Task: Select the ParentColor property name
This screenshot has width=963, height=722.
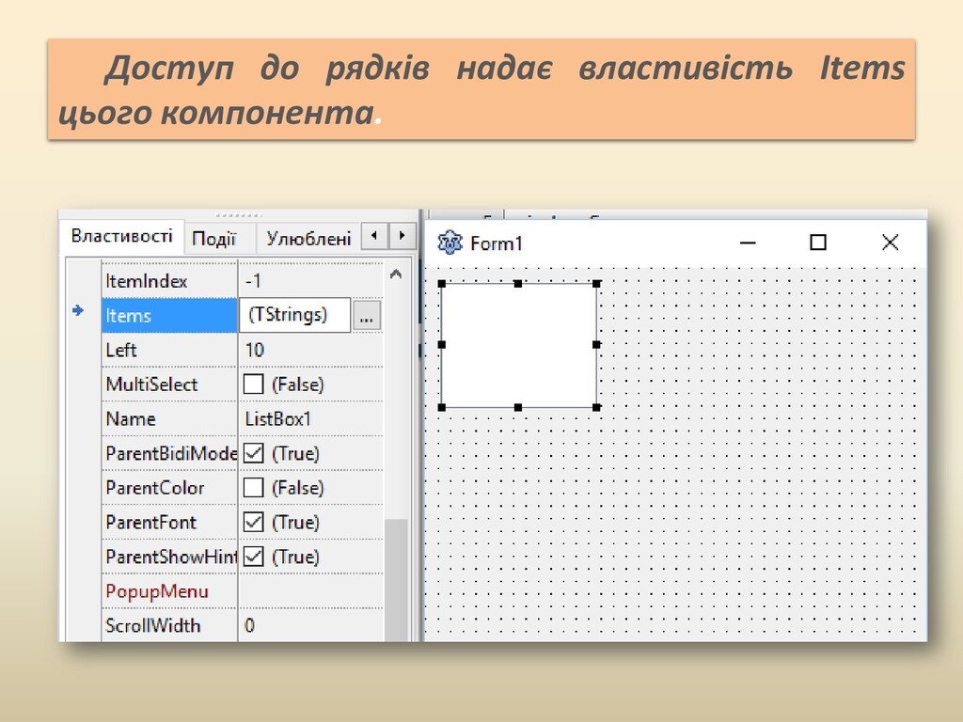Action: click(155, 488)
